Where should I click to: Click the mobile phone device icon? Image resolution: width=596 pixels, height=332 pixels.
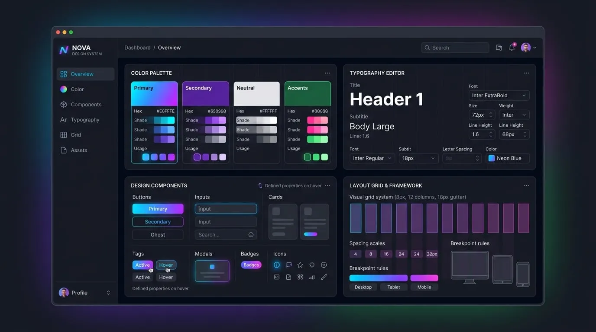(523, 274)
